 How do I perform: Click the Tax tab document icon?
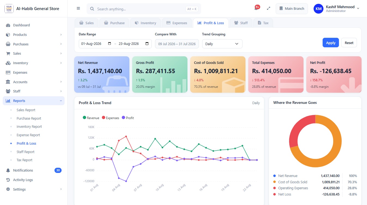pyautogui.click(x=259, y=23)
